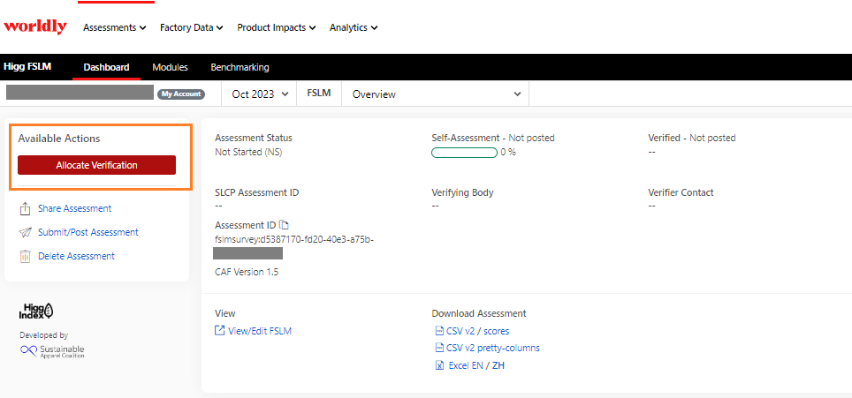Screen dimensions: 852x398
Task: Click the 0 % progress value
Action: coord(508,153)
